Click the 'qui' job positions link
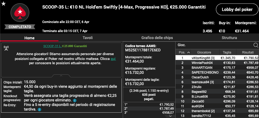 click(x=113, y=59)
